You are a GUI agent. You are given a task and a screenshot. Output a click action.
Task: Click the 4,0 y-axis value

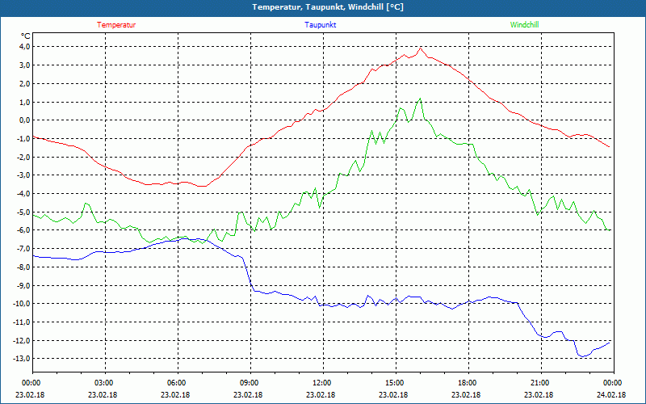click(25, 47)
